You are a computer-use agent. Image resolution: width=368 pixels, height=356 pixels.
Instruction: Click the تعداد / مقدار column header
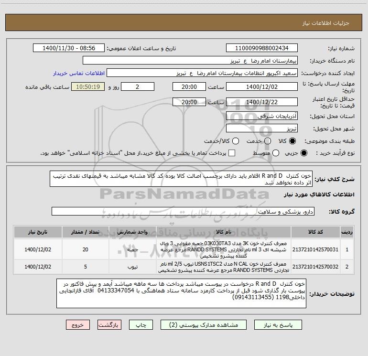coord(86,232)
